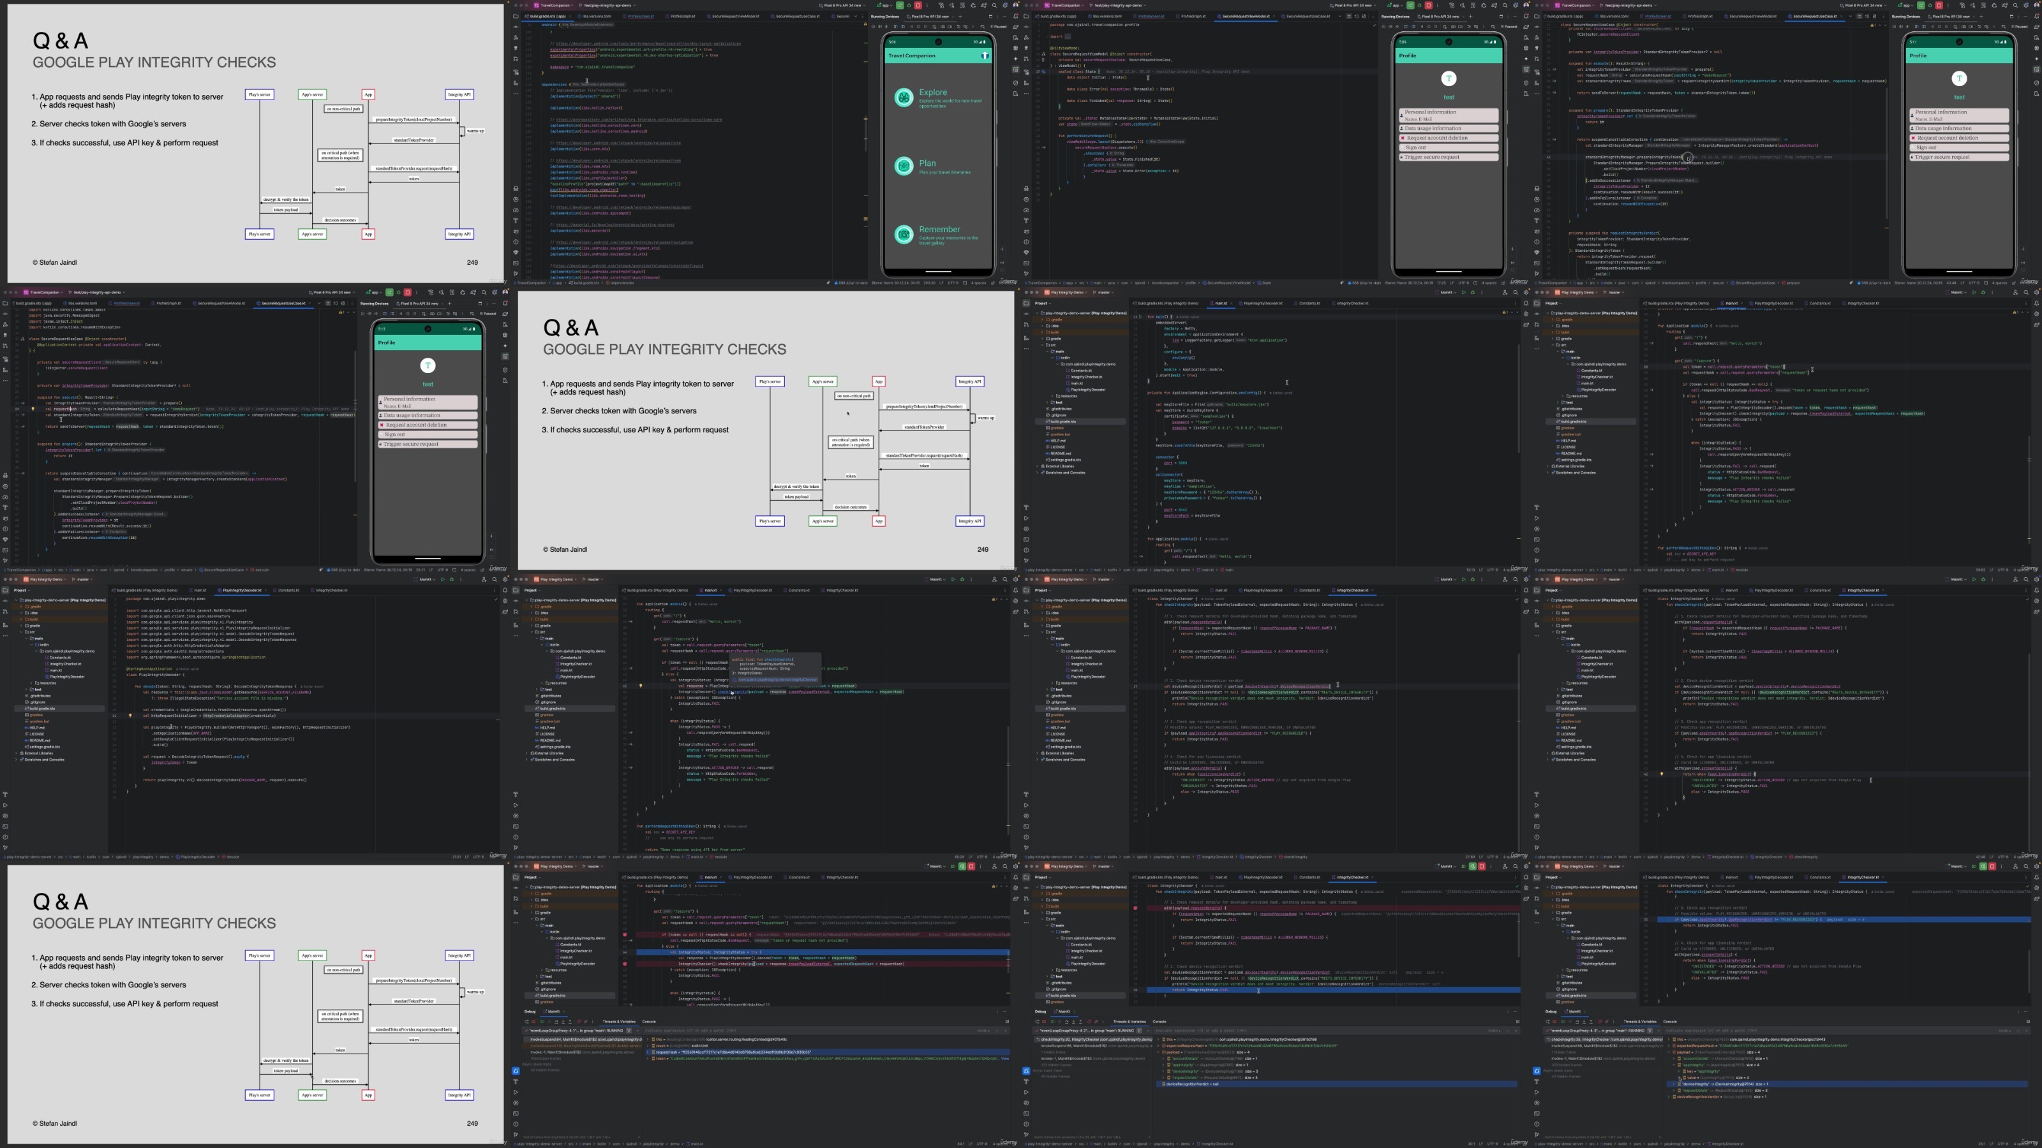The width and height of the screenshot is (2042, 1148).
Task: Toggle the breakpoint on the with(payload.requestDetails) line
Action: (x=1135, y=908)
